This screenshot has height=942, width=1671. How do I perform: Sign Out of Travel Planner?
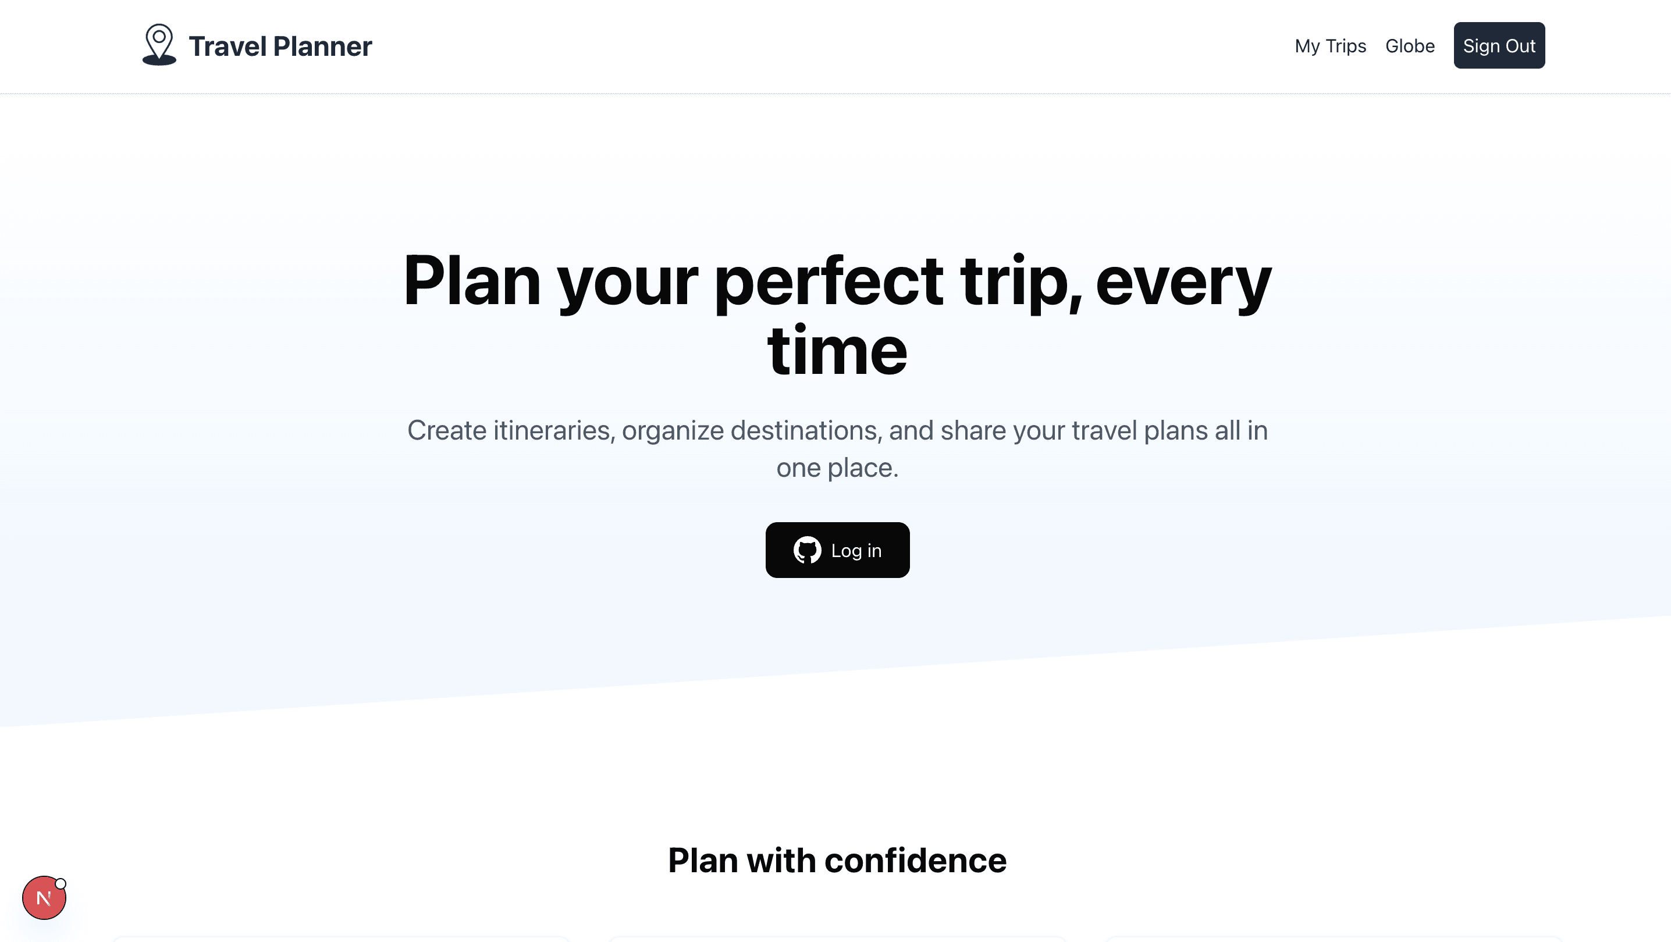point(1499,45)
